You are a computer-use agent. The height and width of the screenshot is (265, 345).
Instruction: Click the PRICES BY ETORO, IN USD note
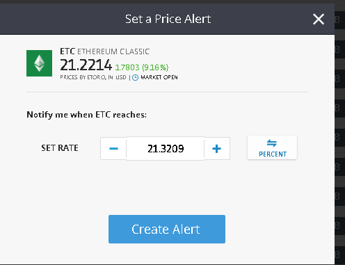(93, 77)
